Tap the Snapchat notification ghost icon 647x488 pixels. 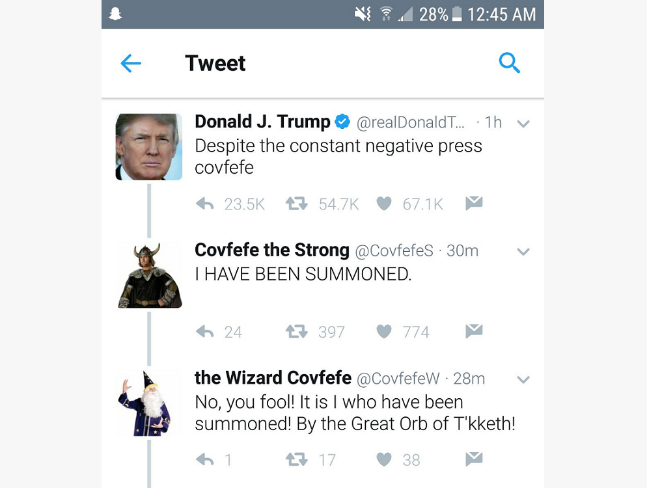(116, 14)
